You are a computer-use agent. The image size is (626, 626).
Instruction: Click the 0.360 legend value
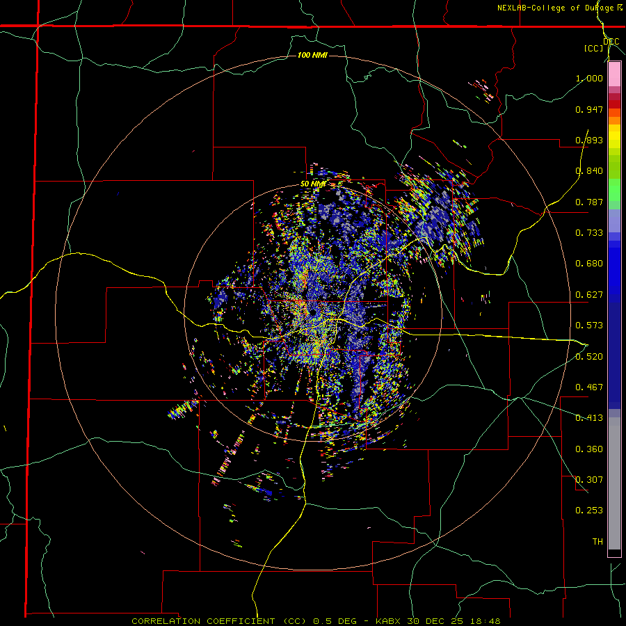tap(589, 449)
